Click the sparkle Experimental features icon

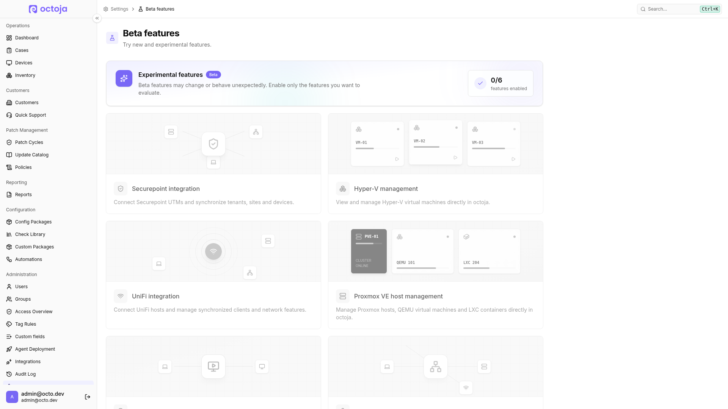pyautogui.click(x=124, y=78)
